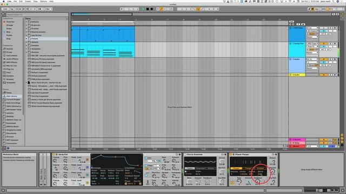Screen dimensions: 346x194
Task: Unfold the Sandy Pad track header
Action: pyautogui.click(x=290, y=44)
